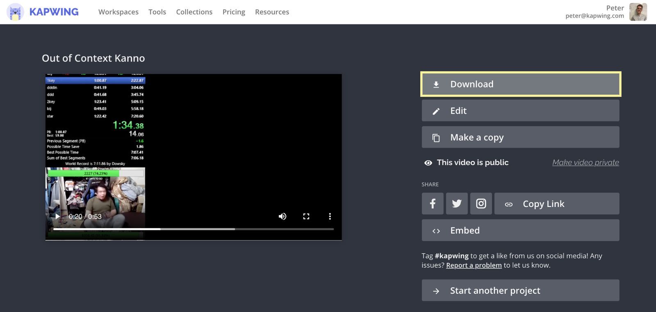The width and height of the screenshot is (656, 312).
Task: Open video player more options menu
Action: (330, 216)
